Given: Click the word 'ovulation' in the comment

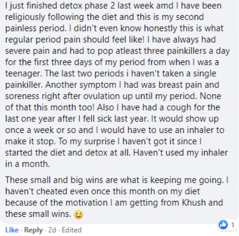Looking at the screenshot, I should click(x=101, y=96).
